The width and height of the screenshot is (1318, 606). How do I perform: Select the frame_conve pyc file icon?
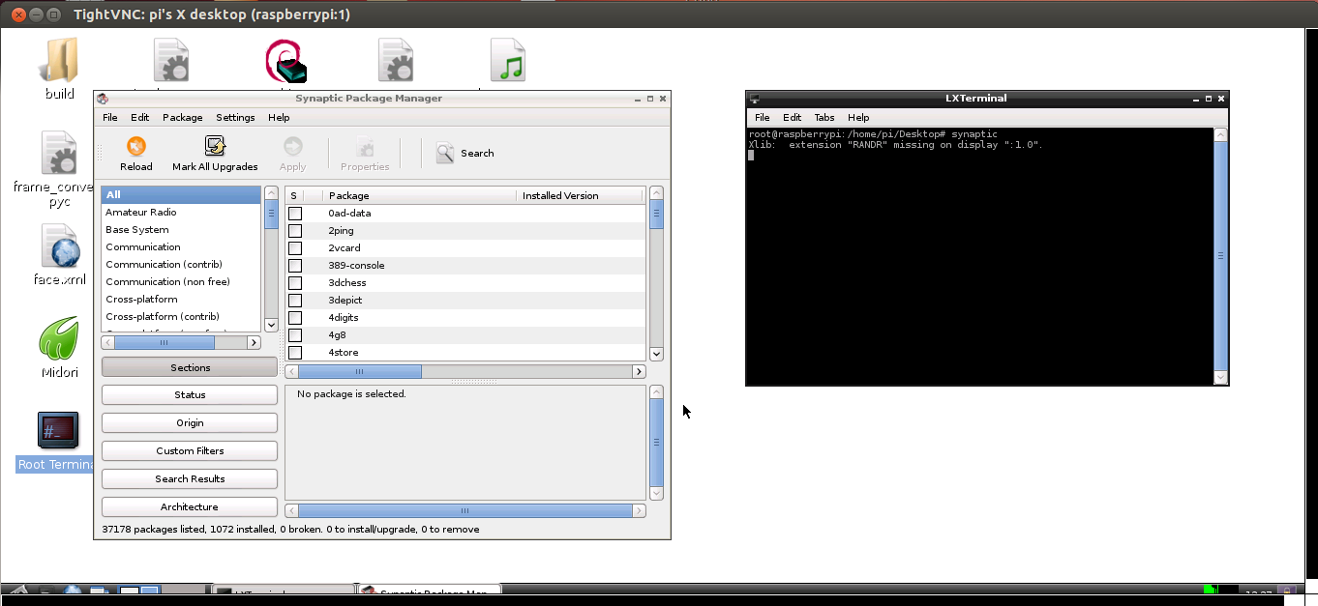click(x=60, y=153)
